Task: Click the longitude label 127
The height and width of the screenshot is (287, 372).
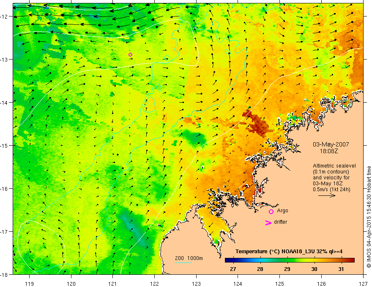Action: (x=363, y=284)
